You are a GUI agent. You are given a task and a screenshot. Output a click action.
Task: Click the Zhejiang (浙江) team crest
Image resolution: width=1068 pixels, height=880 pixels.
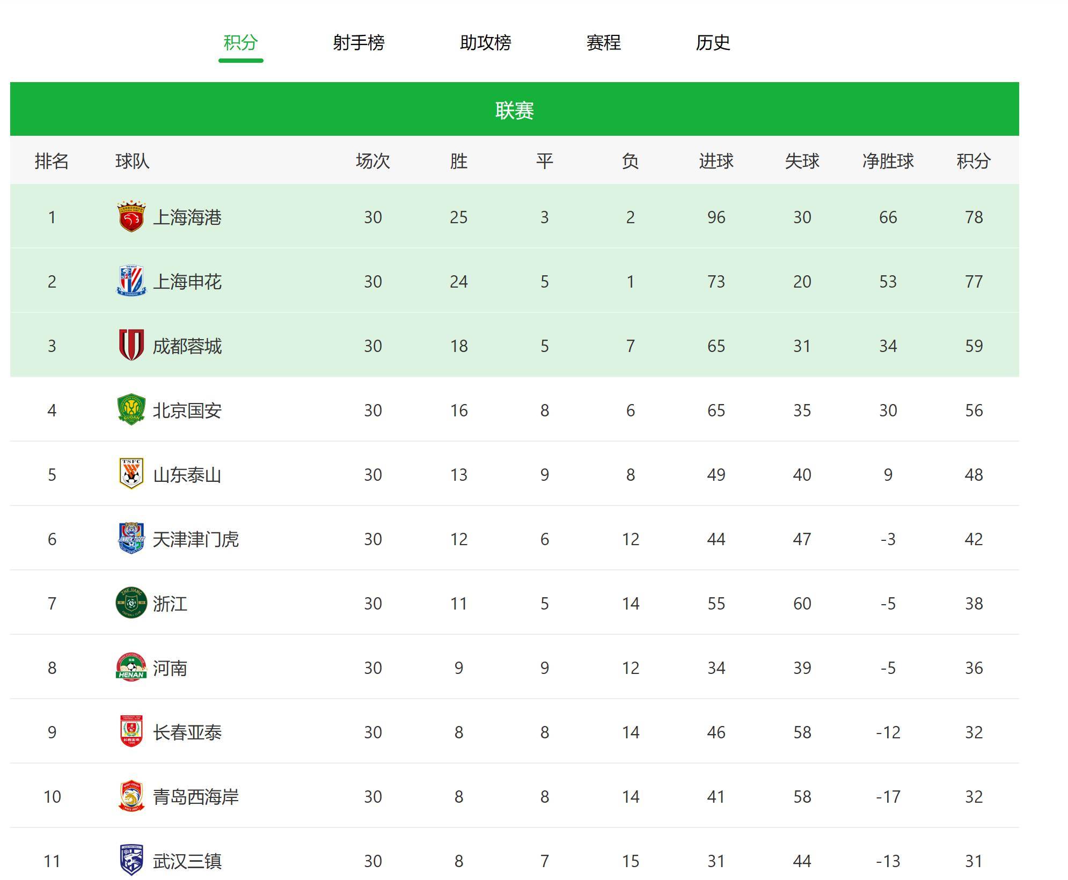131,603
